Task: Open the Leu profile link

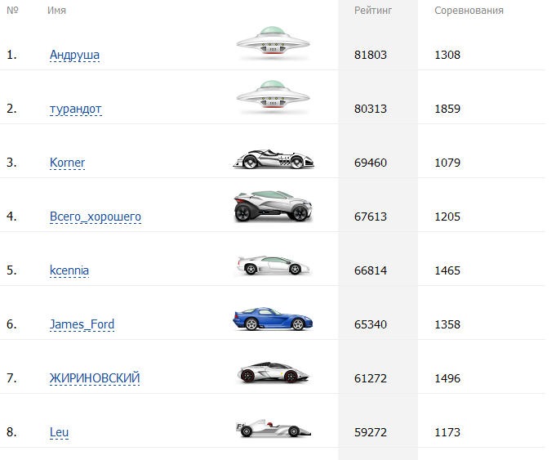Action: pyautogui.click(x=59, y=432)
